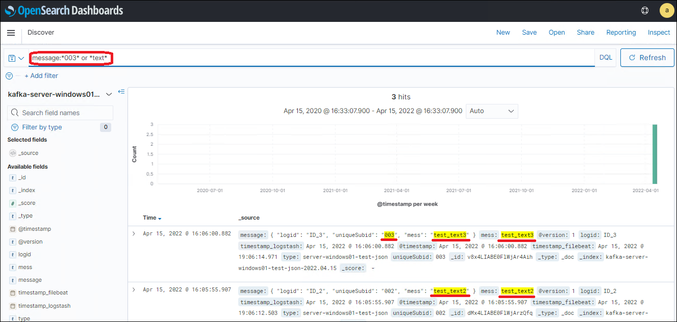Click Share in the top menu
This screenshot has width=677, height=322.
pyautogui.click(x=586, y=33)
